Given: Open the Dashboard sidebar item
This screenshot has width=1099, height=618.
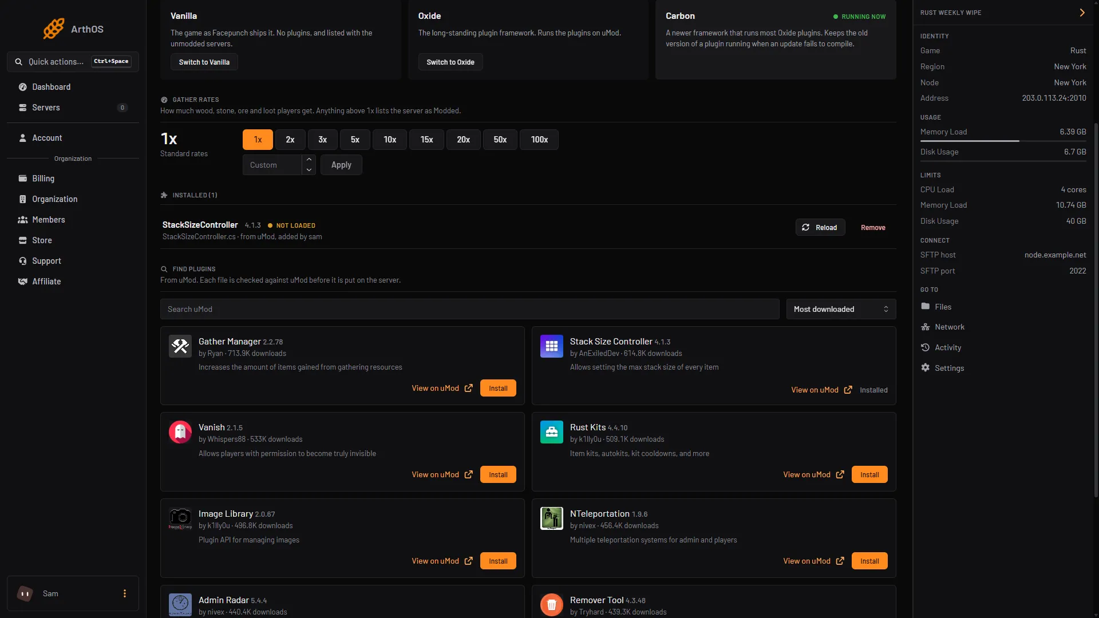Looking at the screenshot, I should (x=73, y=87).
